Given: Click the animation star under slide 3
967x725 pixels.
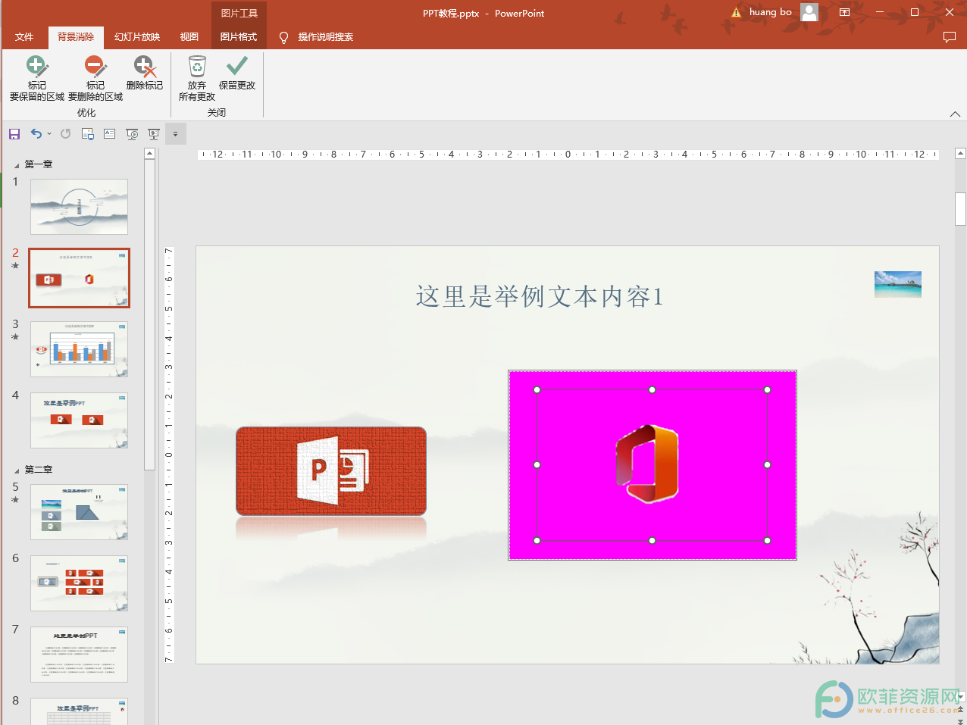Looking at the screenshot, I should click(x=15, y=337).
